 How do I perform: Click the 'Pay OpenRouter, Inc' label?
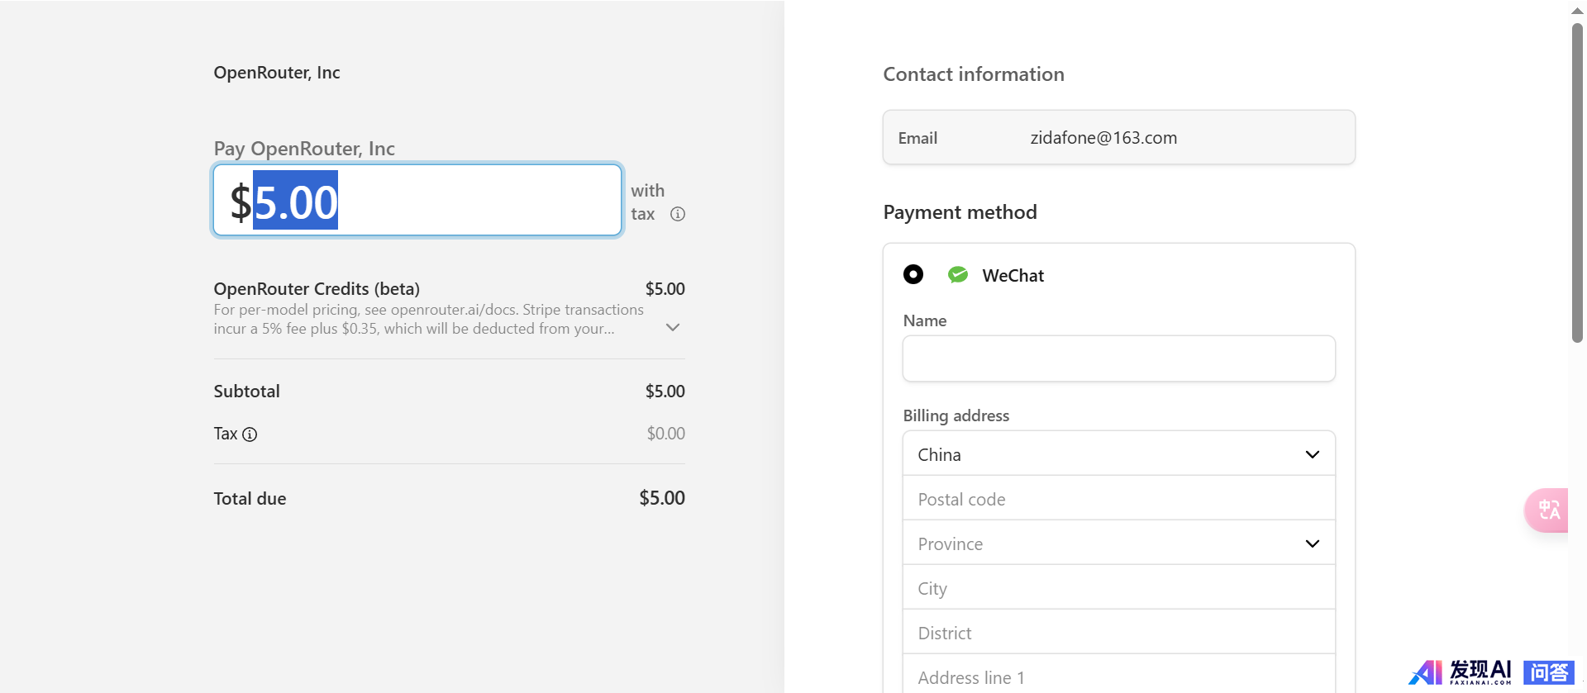(304, 149)
